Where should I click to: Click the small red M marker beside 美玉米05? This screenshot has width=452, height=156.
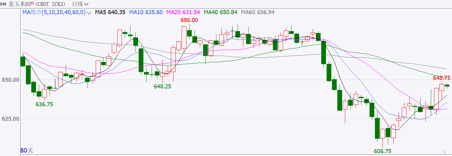pos(32,3)
